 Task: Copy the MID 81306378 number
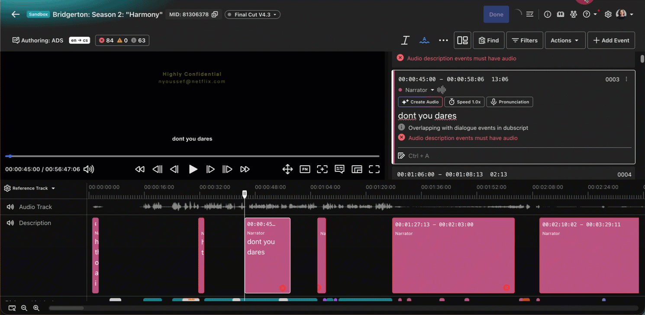(214, 15)
